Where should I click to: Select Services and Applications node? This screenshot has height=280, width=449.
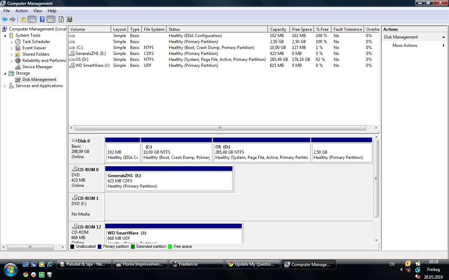pos(39,86)
